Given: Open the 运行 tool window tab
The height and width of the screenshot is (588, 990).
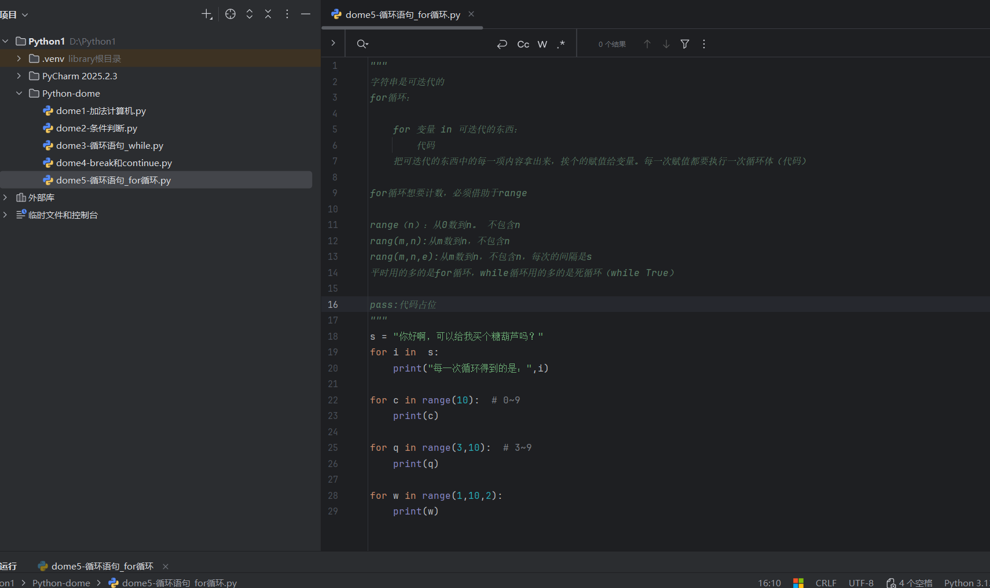Looking at the screenshot, I should tap(9, 566).
